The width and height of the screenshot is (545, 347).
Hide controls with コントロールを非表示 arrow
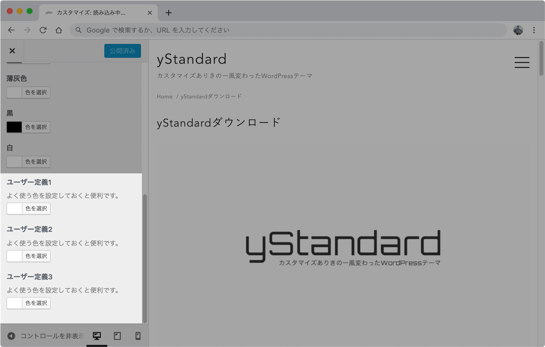click(11, 336)
